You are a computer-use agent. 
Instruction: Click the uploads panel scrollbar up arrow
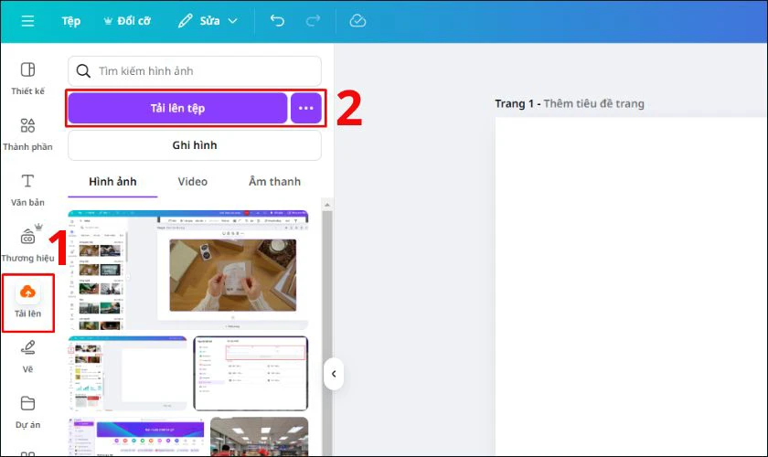(x=327, y=204)
